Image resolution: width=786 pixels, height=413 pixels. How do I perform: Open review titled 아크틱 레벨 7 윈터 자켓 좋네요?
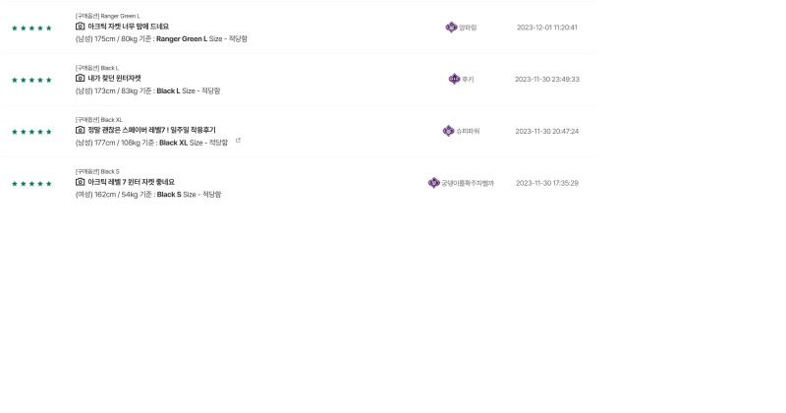[x=132, y=182]
